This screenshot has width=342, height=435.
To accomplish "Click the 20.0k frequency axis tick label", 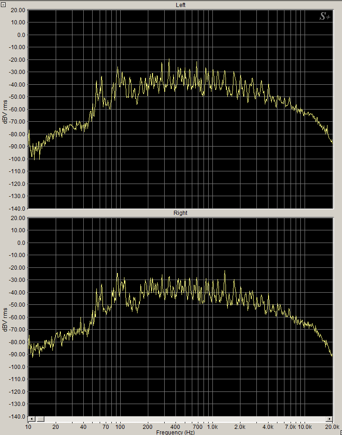I will pos(332,427).
